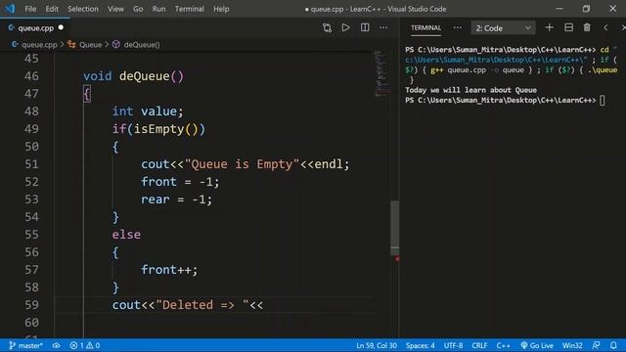Click the opening brace on line 47
This screenshot has height=352, width=626.
tap(87, 94)
